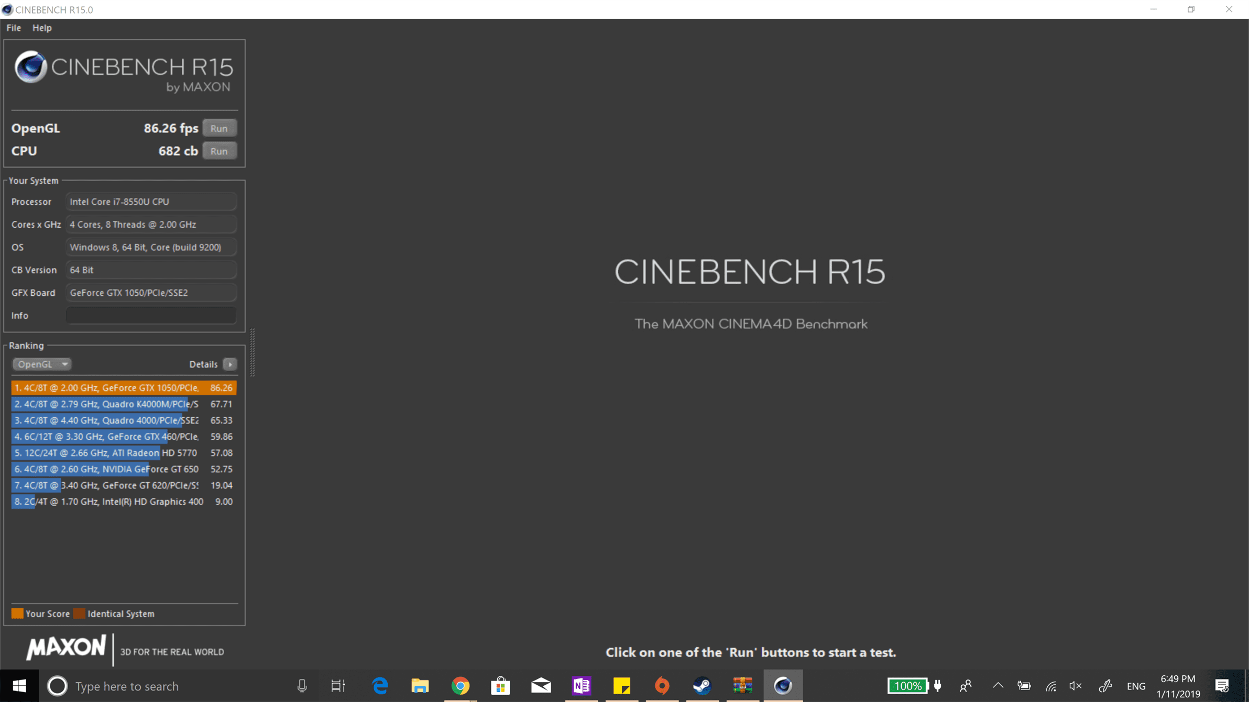Open the Mail app from taskbar

point(541,686)
